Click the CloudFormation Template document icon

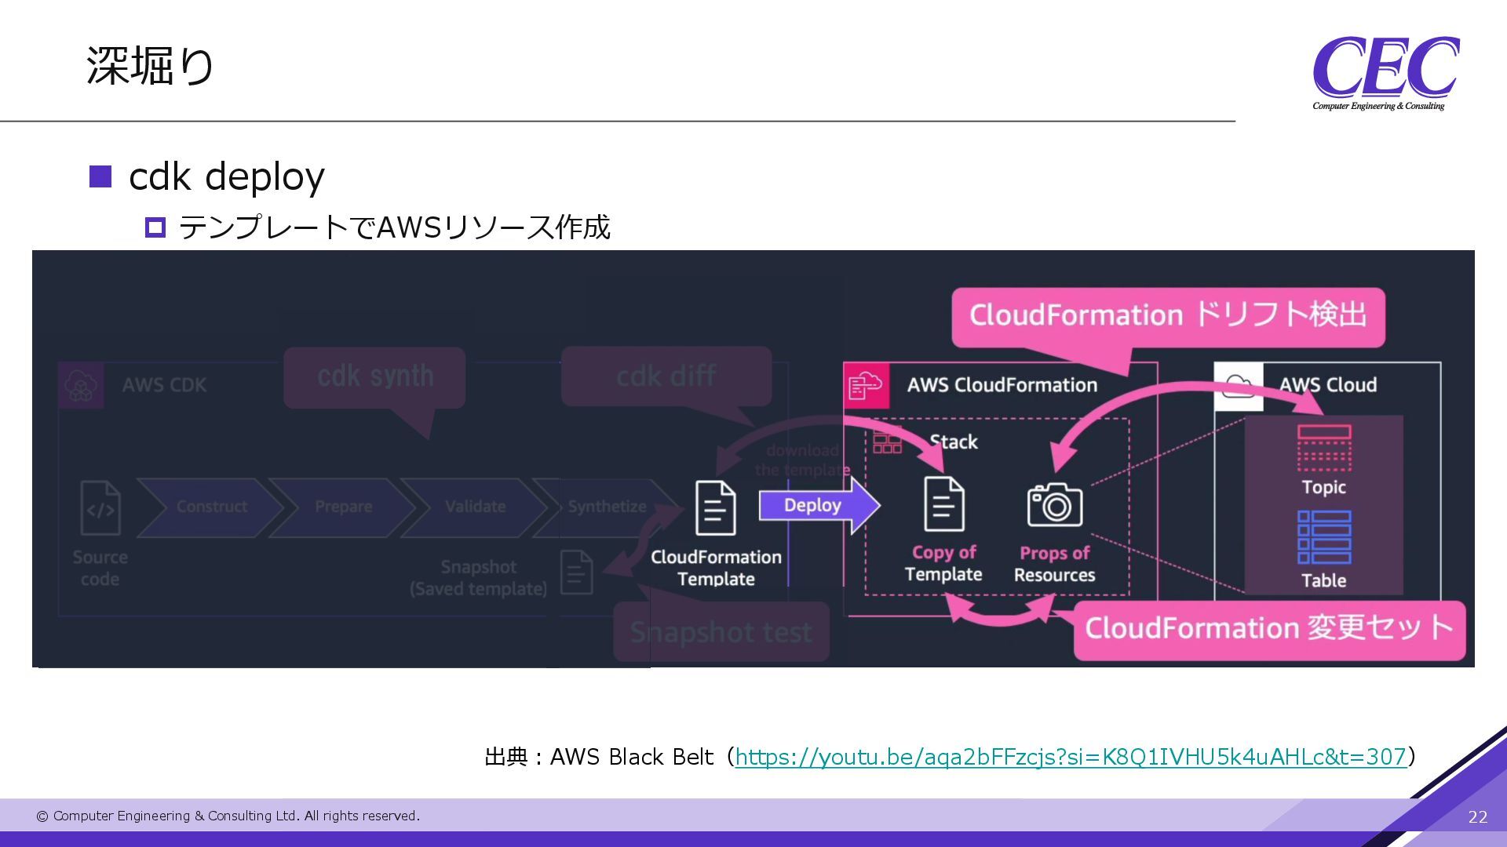coord(715,507)
